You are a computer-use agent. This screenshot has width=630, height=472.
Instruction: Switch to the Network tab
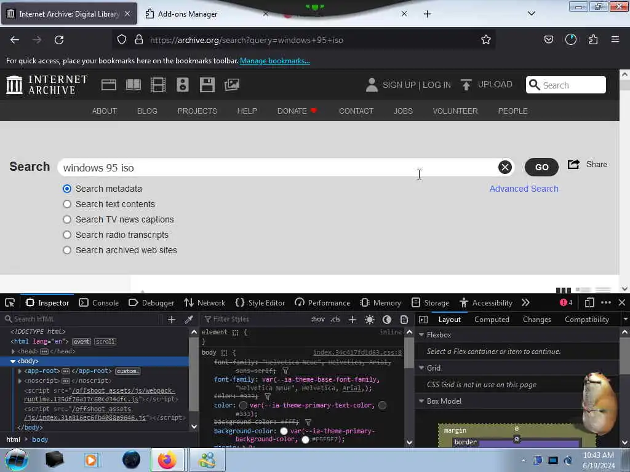(x=204, y=302)
